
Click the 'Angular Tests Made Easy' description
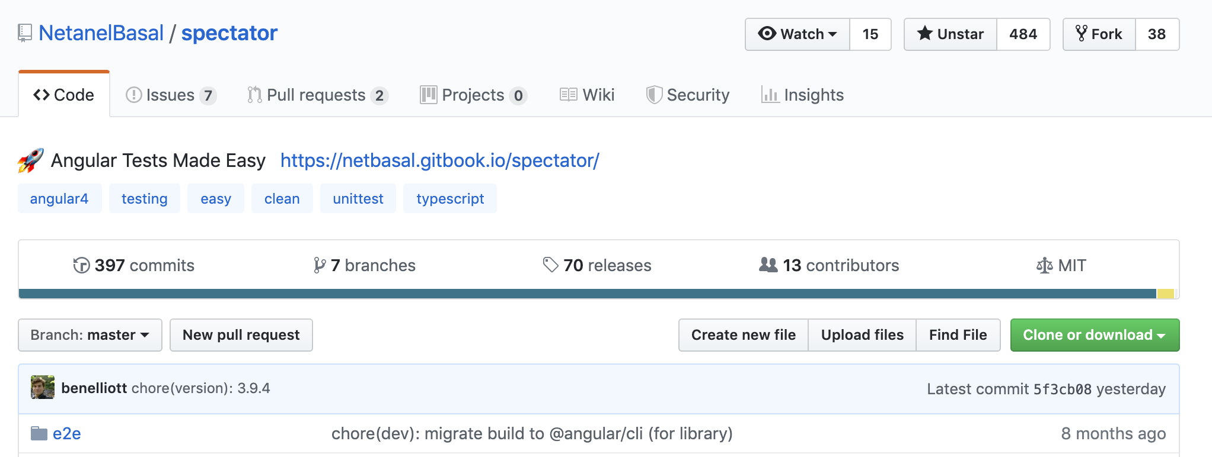click(x=158, y=160)
